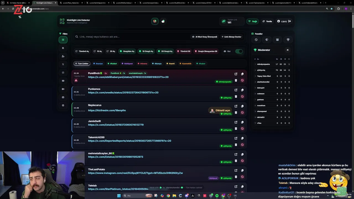Open banned panel (circle-slash icon)
The width and height of the screenshot is (354, 199).
[256, 40]
